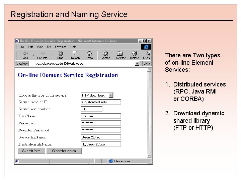This screenshot has height=181, width=241.
Task: Click the Source fileName field
Action: tap(101, 137)
